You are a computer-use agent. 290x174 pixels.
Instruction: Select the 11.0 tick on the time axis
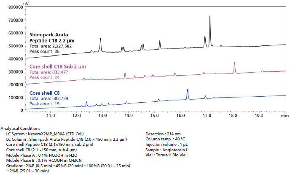(51, 115)
